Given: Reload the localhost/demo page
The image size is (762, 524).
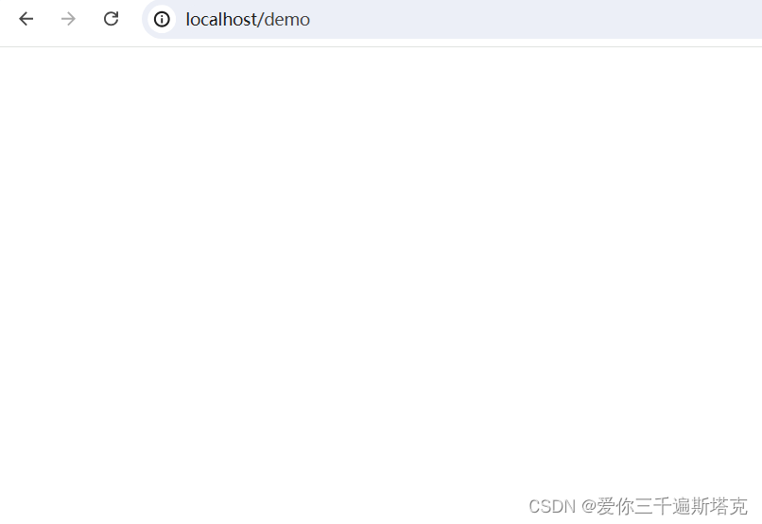Looking at the screenshot, I should tap(112, 19).
